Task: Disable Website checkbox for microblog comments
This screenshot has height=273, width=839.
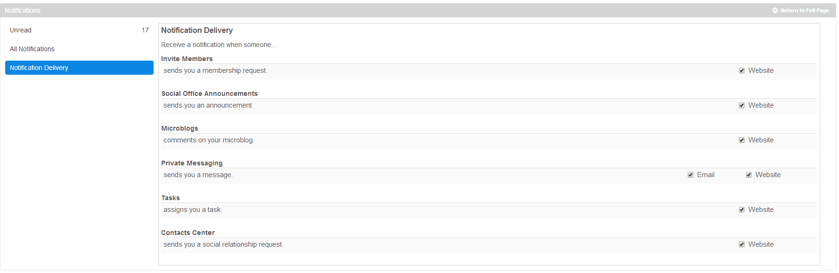Action: tap(742, 140)
